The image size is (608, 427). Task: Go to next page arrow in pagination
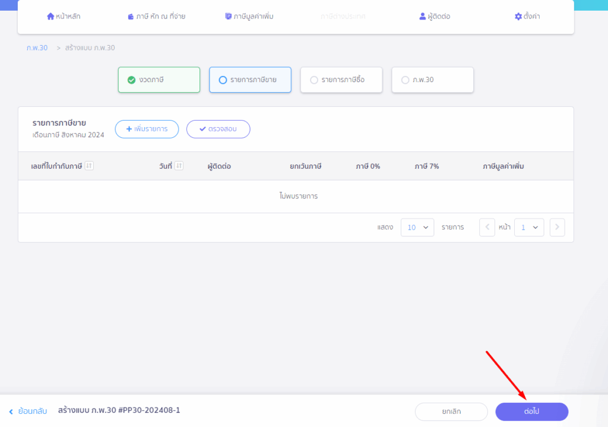coord(557,227)
